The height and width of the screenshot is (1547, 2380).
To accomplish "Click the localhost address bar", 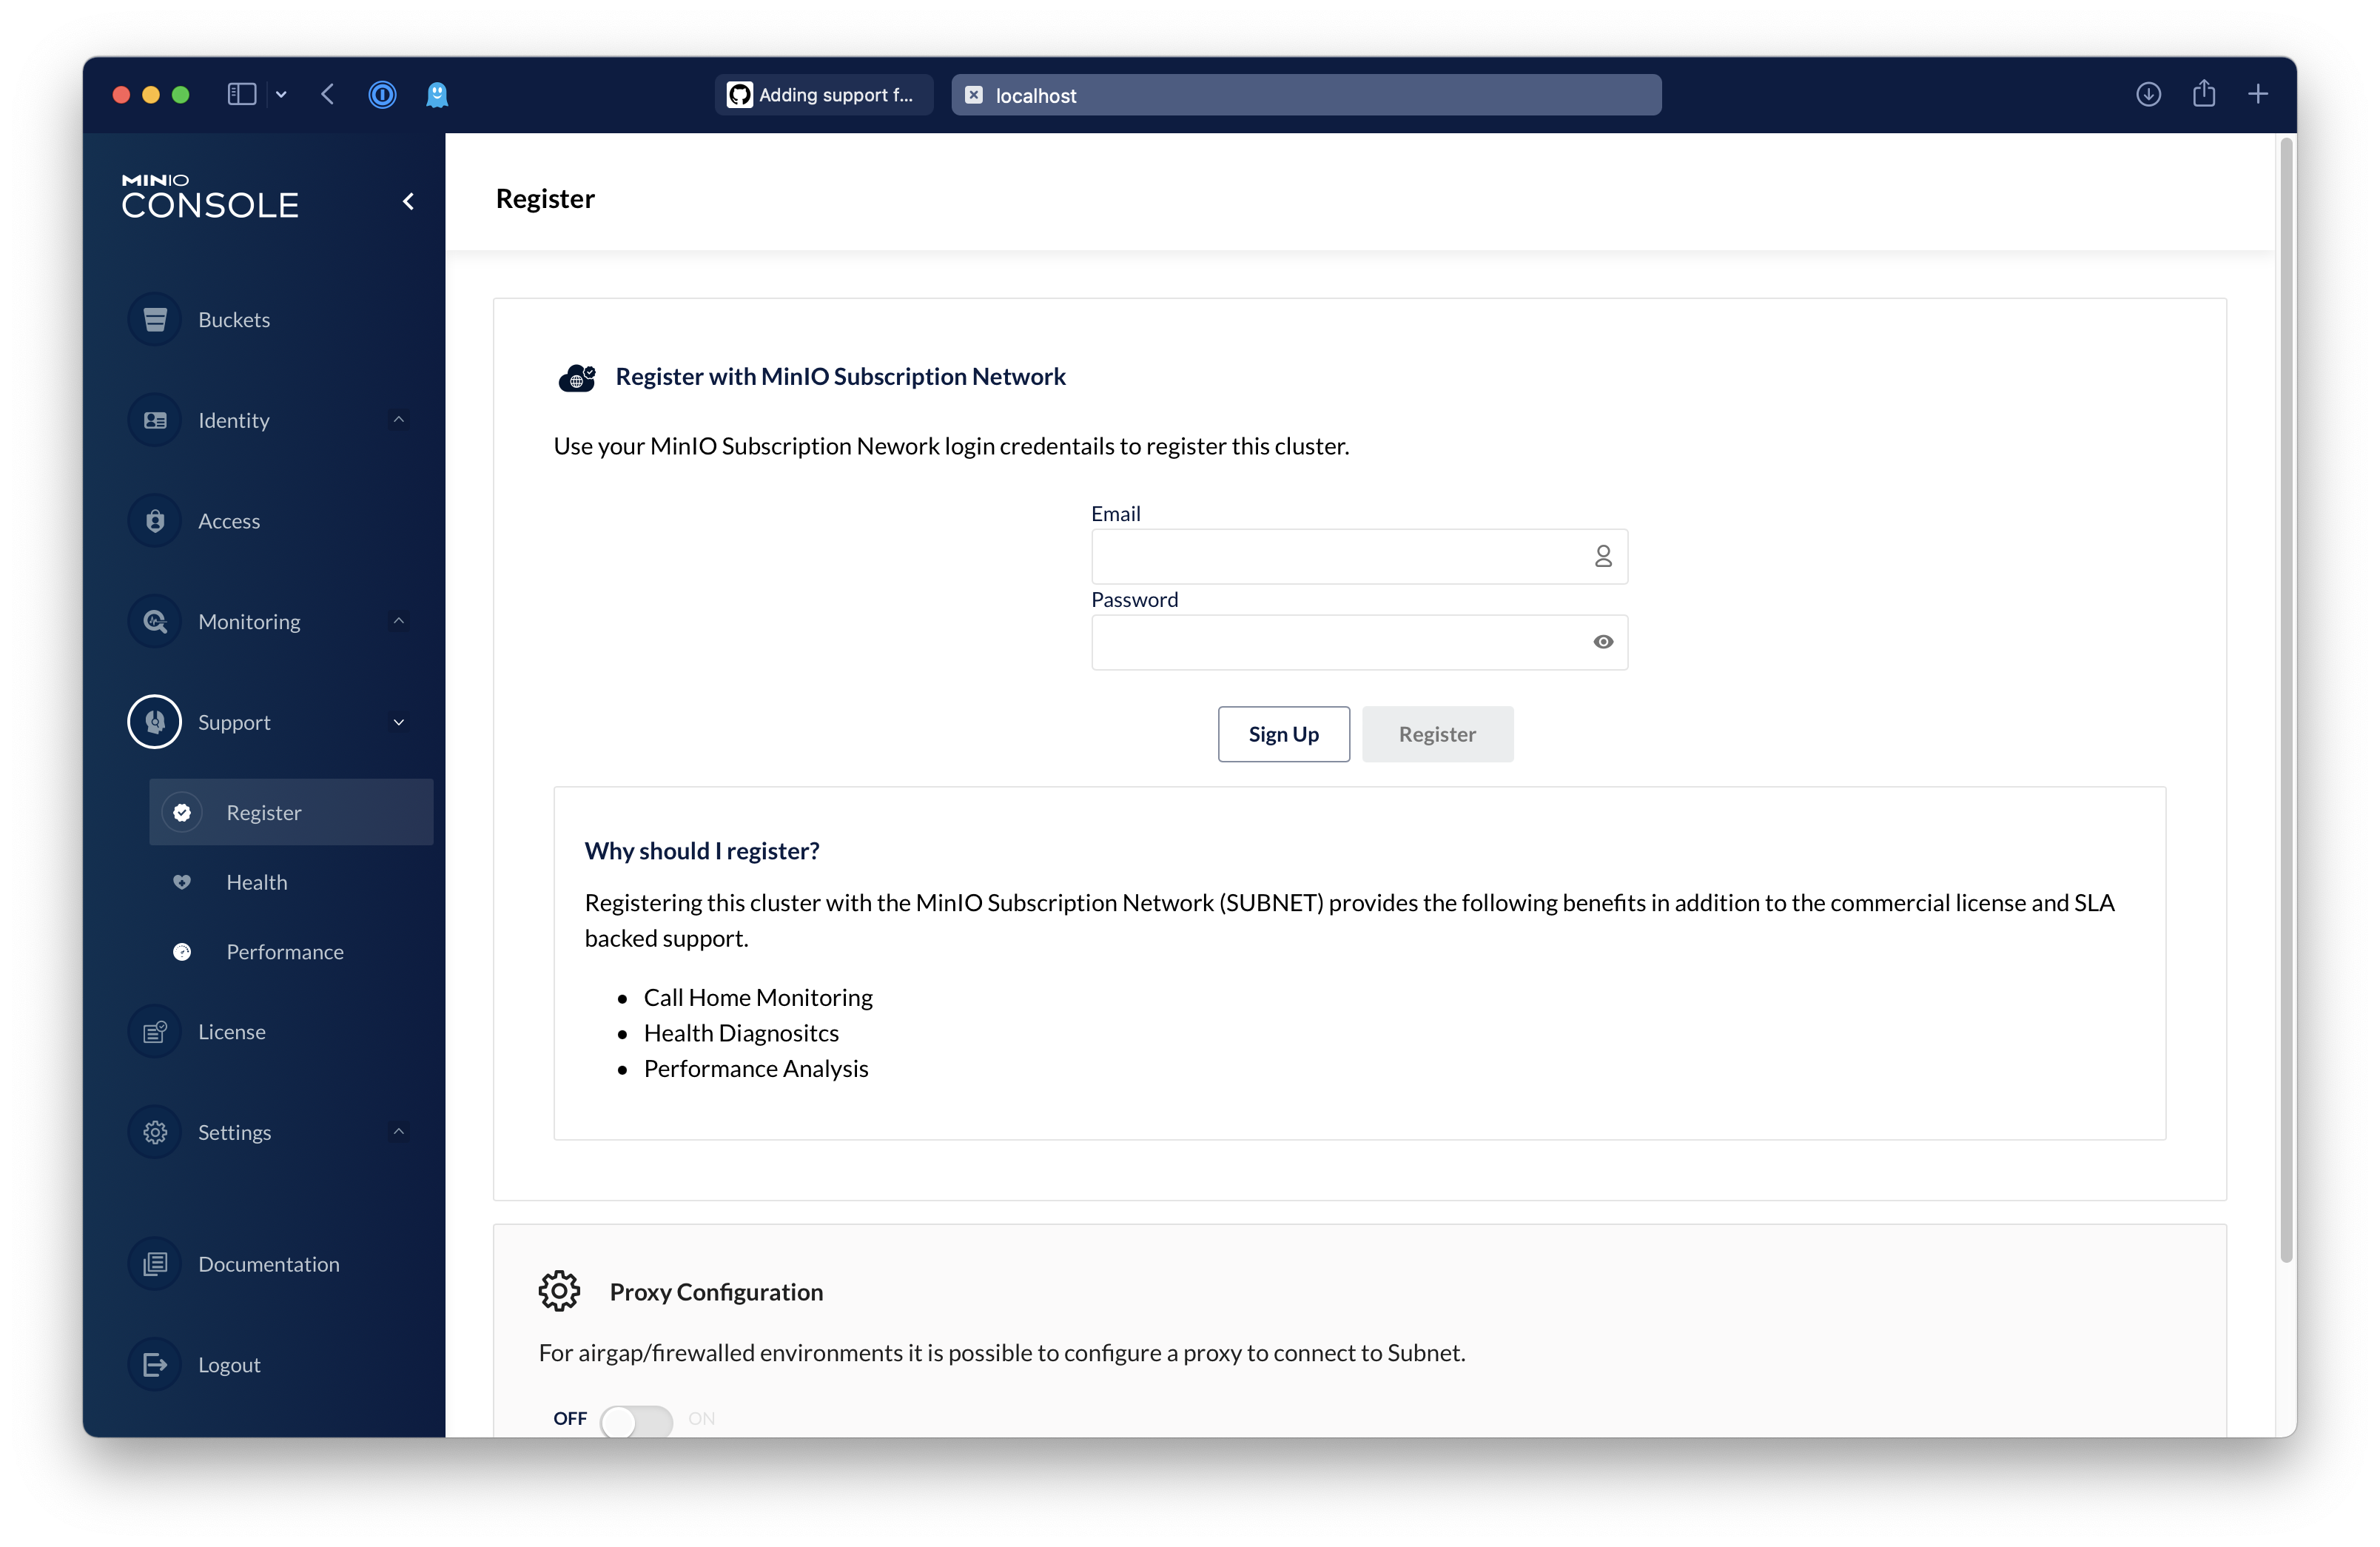I will pos(1306,95).
